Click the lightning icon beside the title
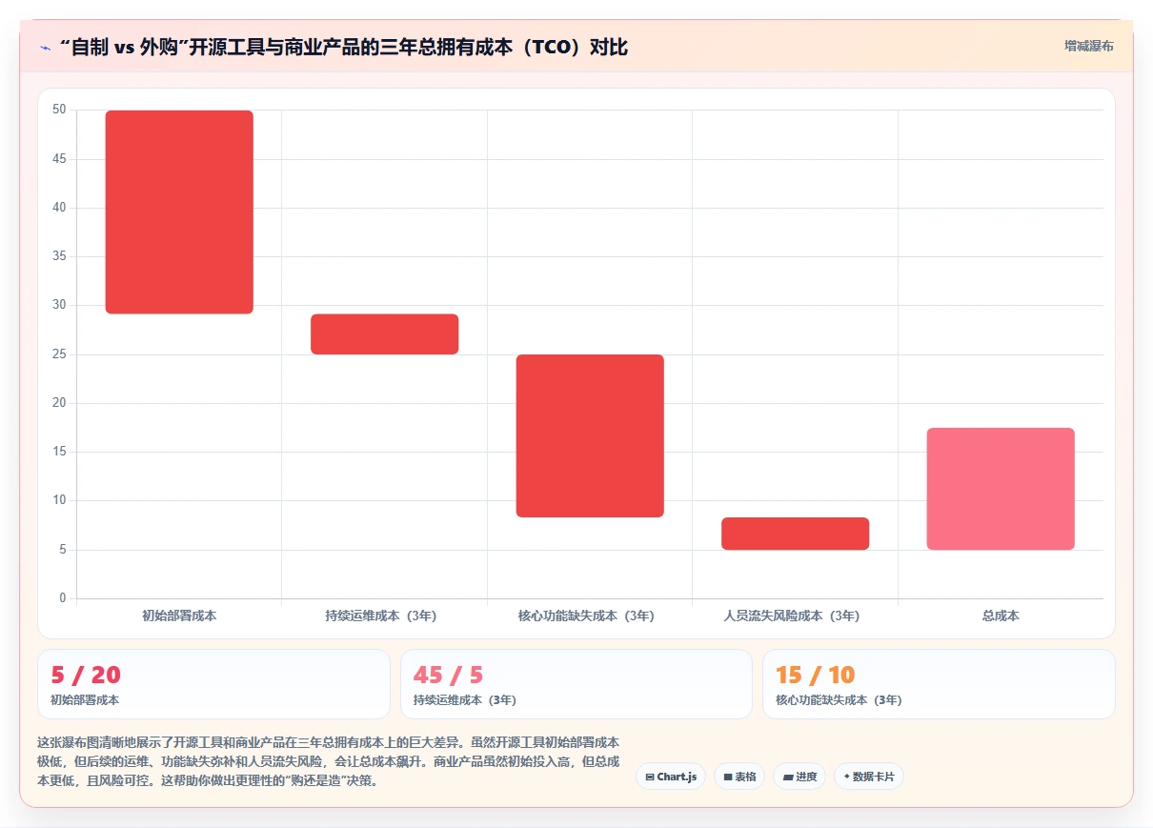 pos(46,48)
